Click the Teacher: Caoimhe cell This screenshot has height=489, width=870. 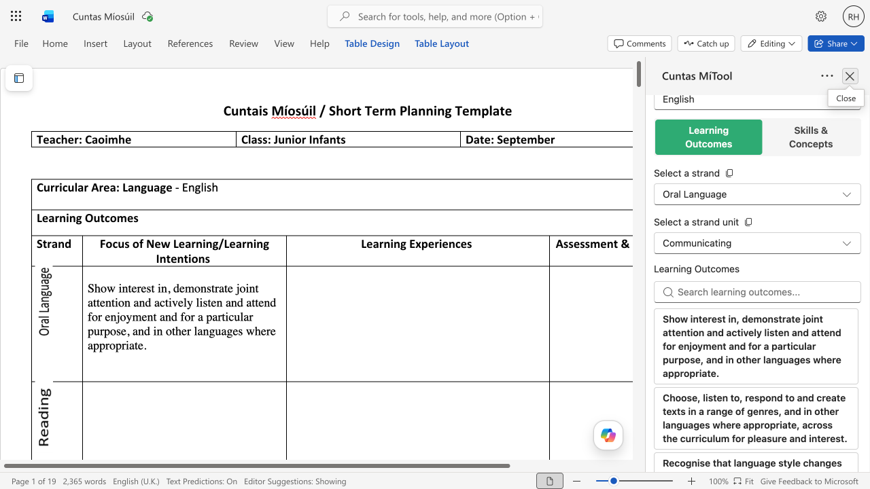click(134, 139)
